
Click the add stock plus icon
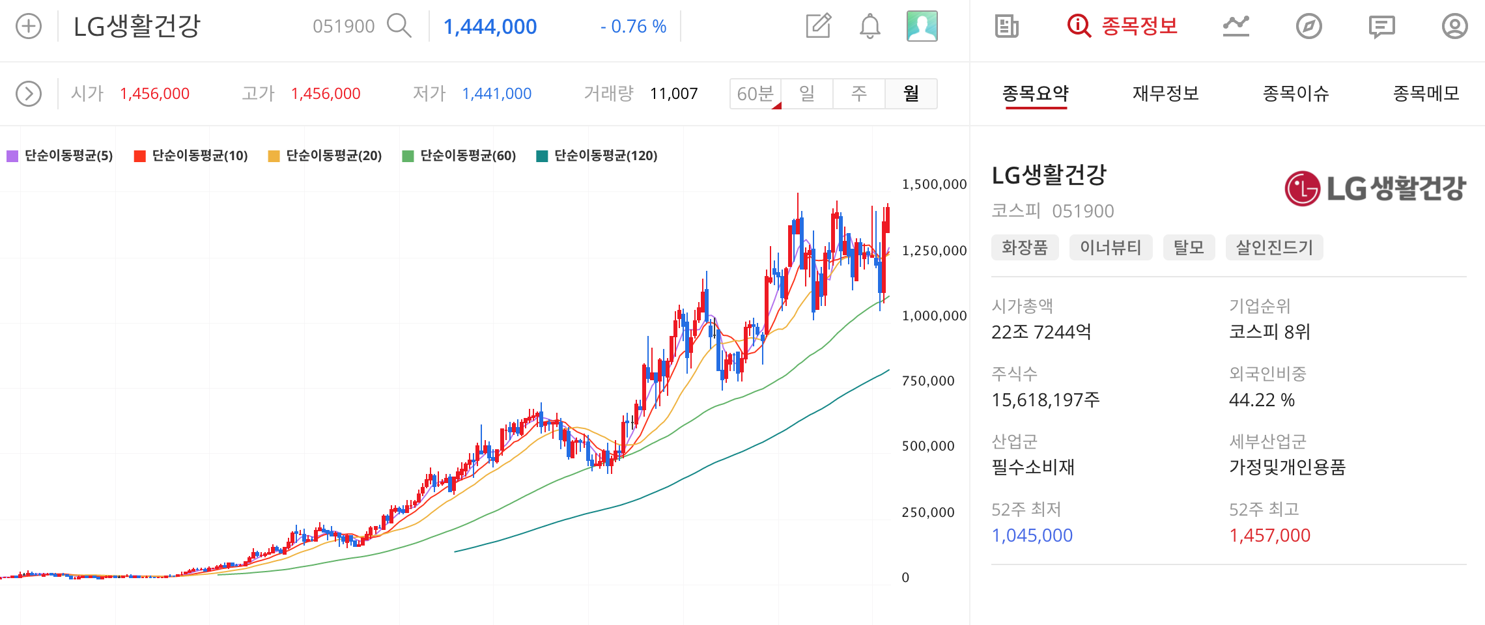[x=29, y=27]
